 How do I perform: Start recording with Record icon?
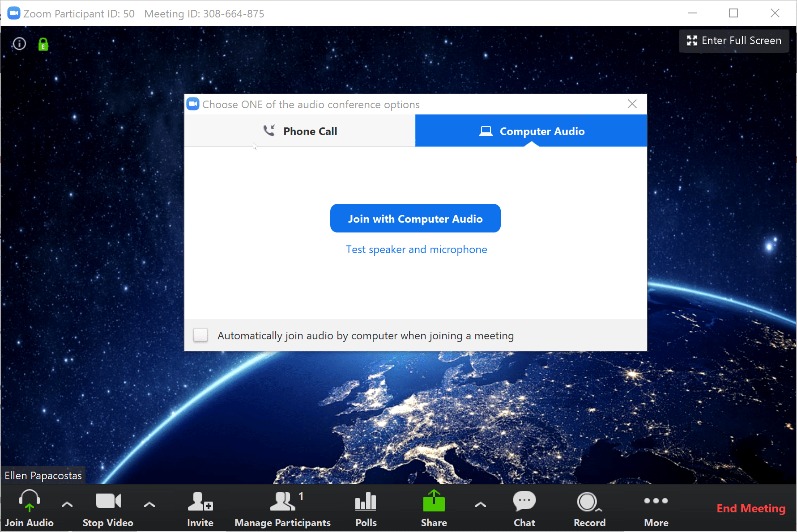click(x=589, y=502)
